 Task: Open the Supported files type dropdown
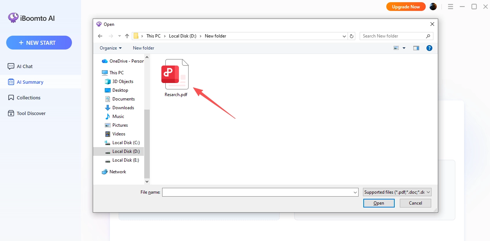(397, 192)
